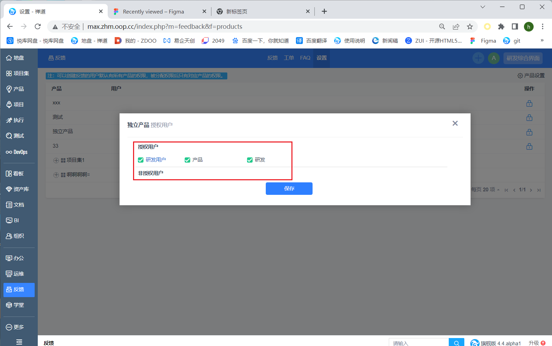Open the browser tab search chevron
The width and height of the screenshot is (552, 346).
(x=483, y=7)
